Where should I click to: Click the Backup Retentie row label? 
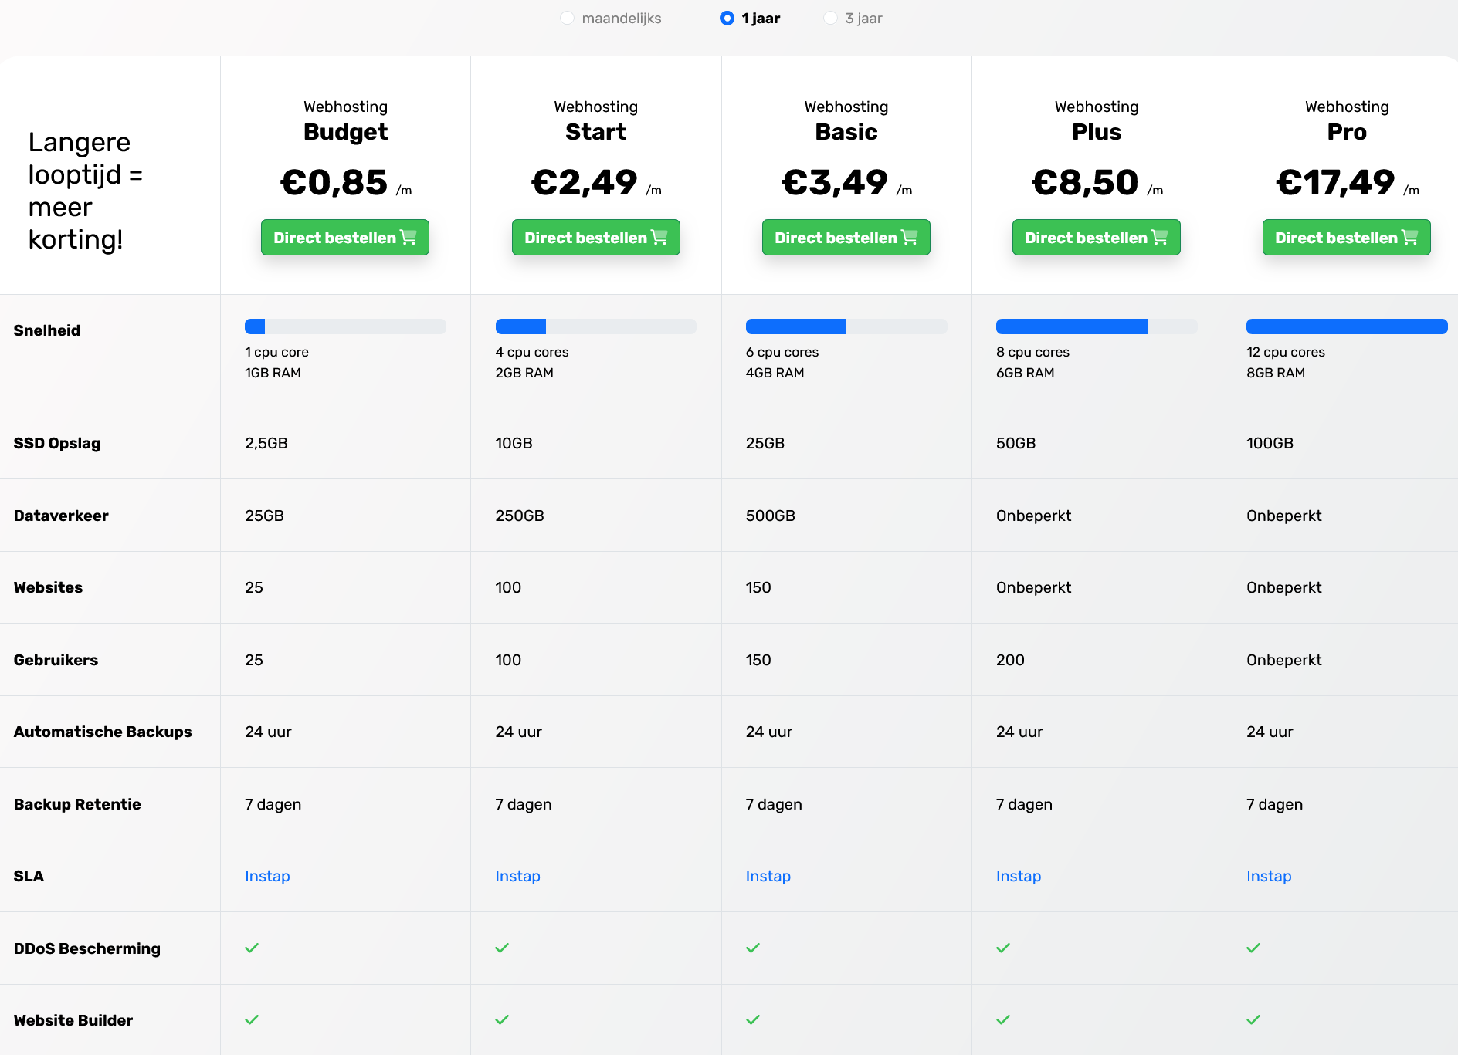pos(77,804)
